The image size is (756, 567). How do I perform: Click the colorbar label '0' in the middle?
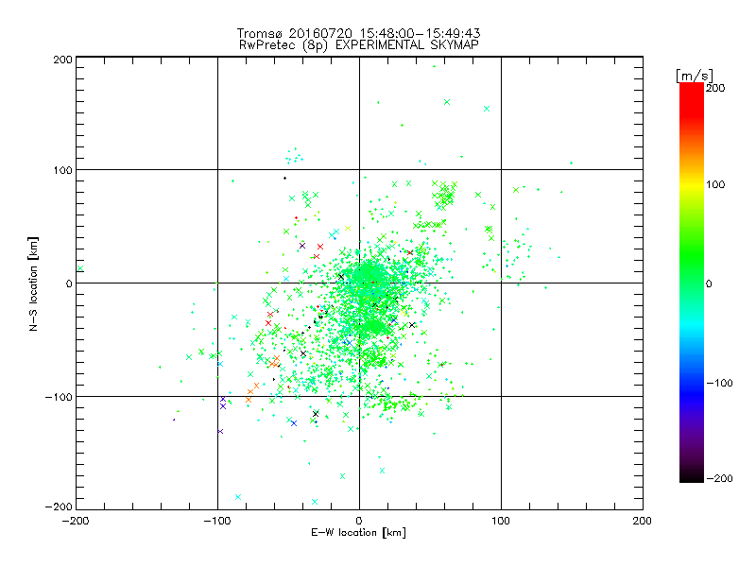709,283
